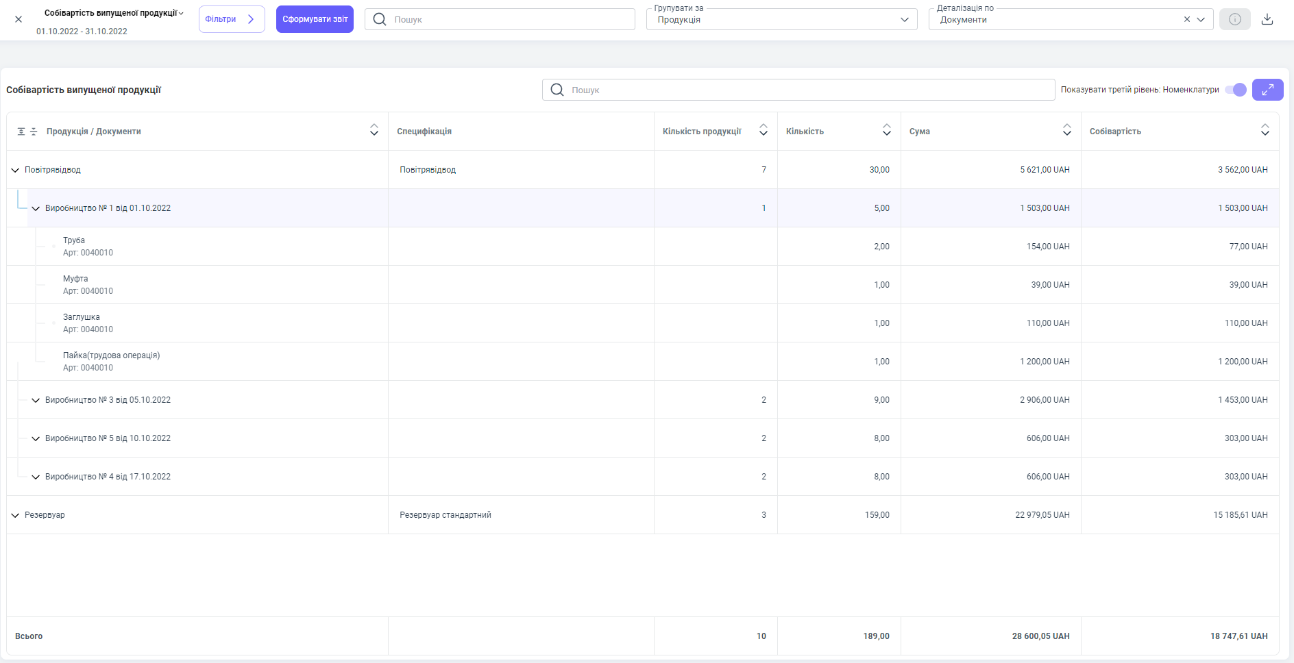Sort by Кількість продукції column
1294x663 pixels.
click(763, 130)
